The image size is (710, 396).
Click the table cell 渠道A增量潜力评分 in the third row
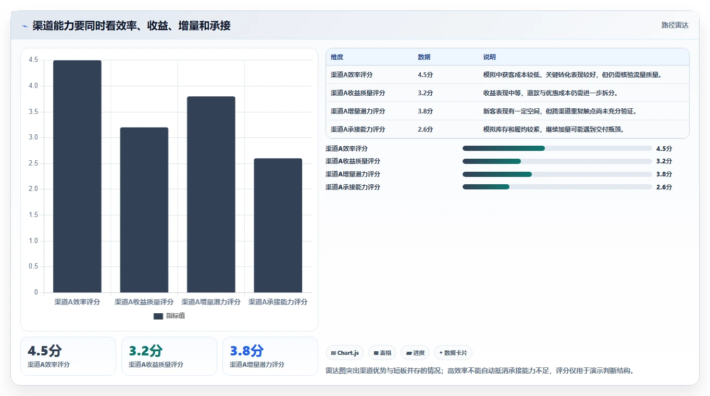pos(358,111)
